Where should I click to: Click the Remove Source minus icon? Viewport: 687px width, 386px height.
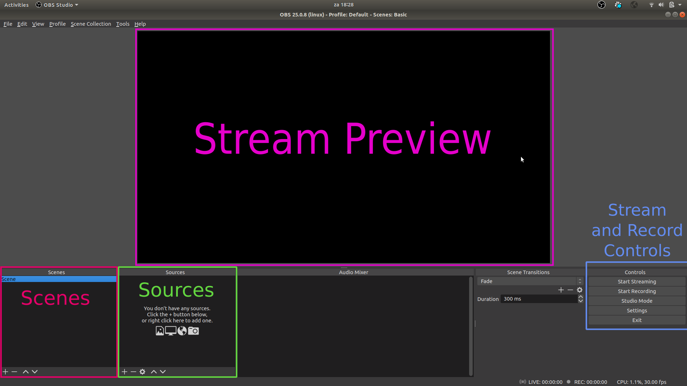click(x=133, y=371)
